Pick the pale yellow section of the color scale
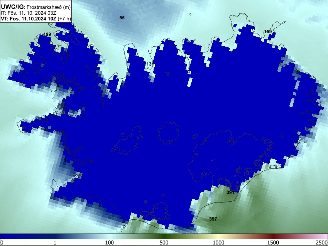The width and height of the screenshot is (328, 246). tap(218, 236)
